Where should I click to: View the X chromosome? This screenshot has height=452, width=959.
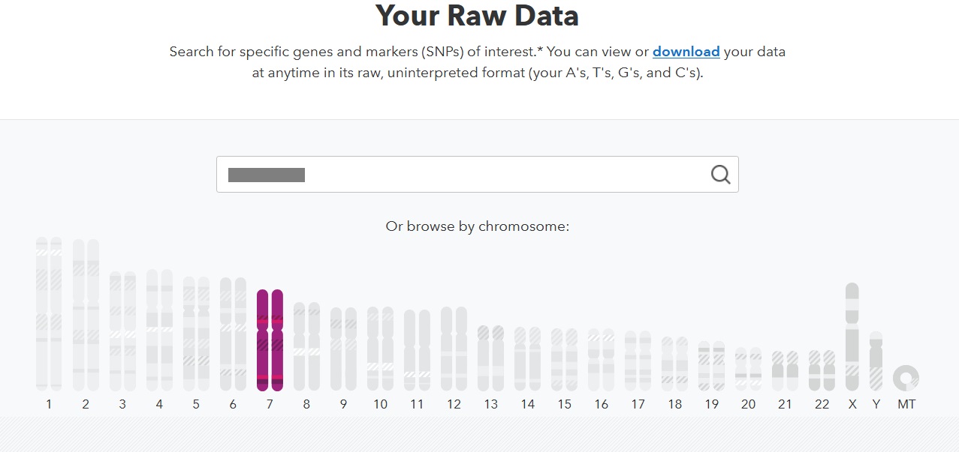click(851, 337)
